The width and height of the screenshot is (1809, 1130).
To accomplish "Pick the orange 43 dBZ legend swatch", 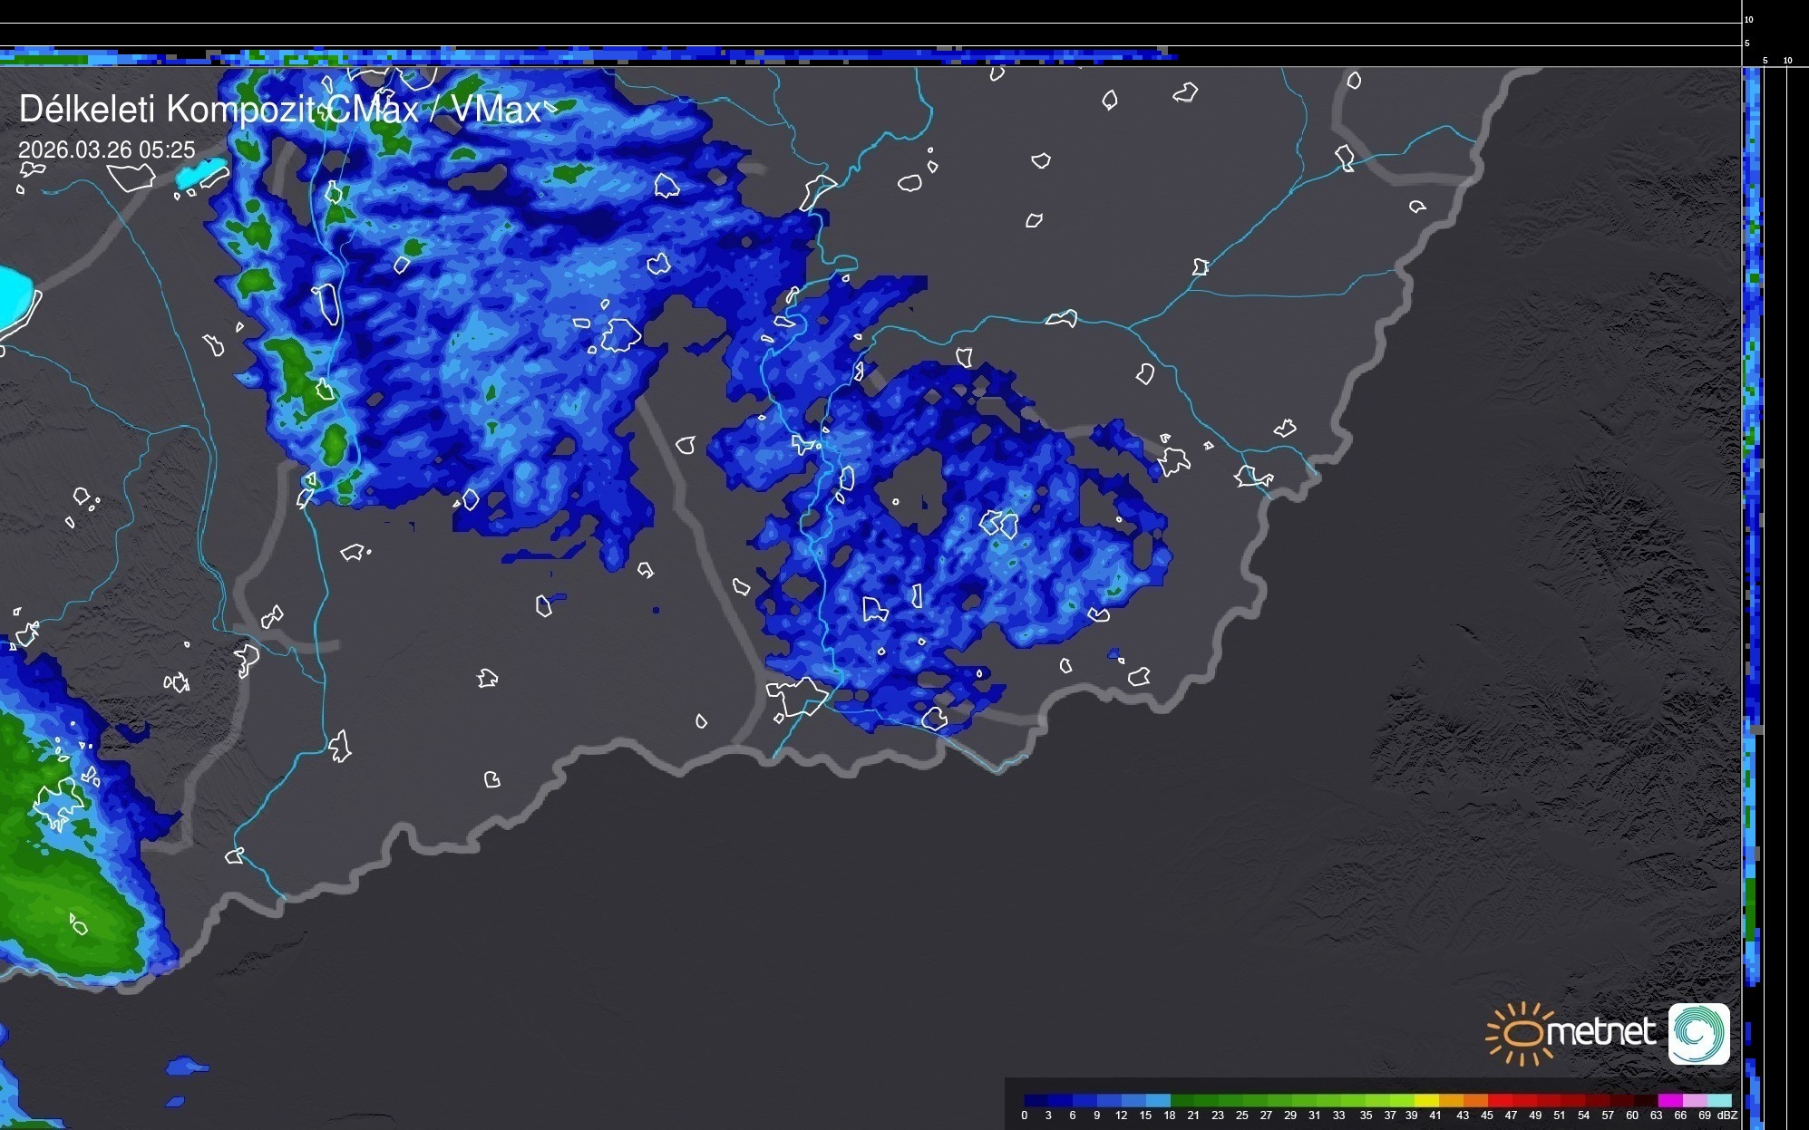I will click(1473, 1100).
